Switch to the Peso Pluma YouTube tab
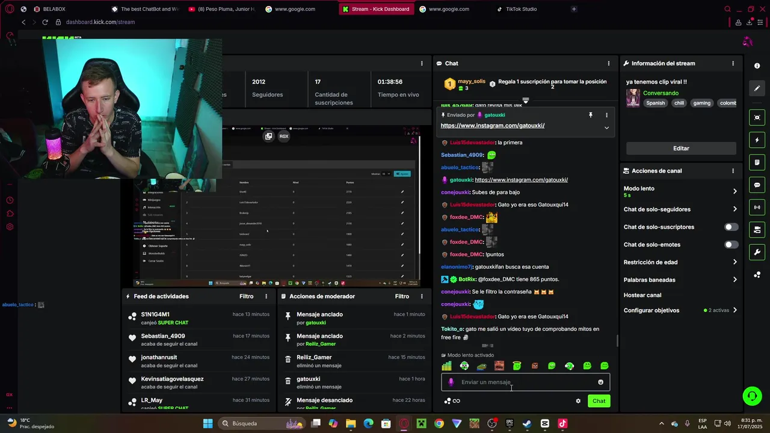 [x=222, y=9]
